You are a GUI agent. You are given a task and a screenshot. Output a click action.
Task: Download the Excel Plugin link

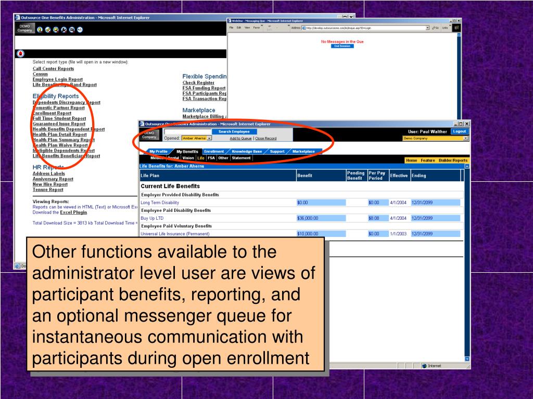coord(73,212)
